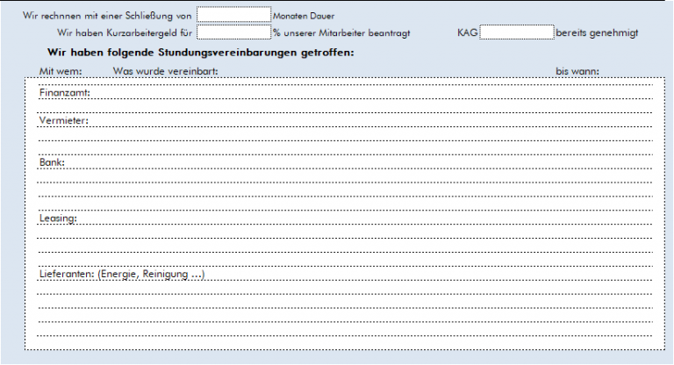
Task: Click the "bis wann:" column header
Action: [577, 70]
